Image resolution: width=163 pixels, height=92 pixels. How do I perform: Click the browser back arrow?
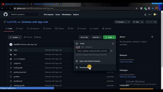[3, 8]
